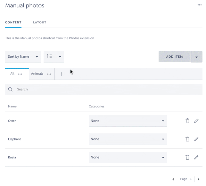
Task: Switch to the Layout tab
Action: point(40,22)
